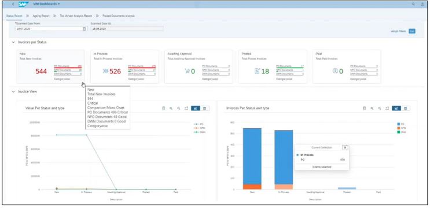
Task: Open the Awaiting Approval invoices tile
Action: tap(199, 66)
